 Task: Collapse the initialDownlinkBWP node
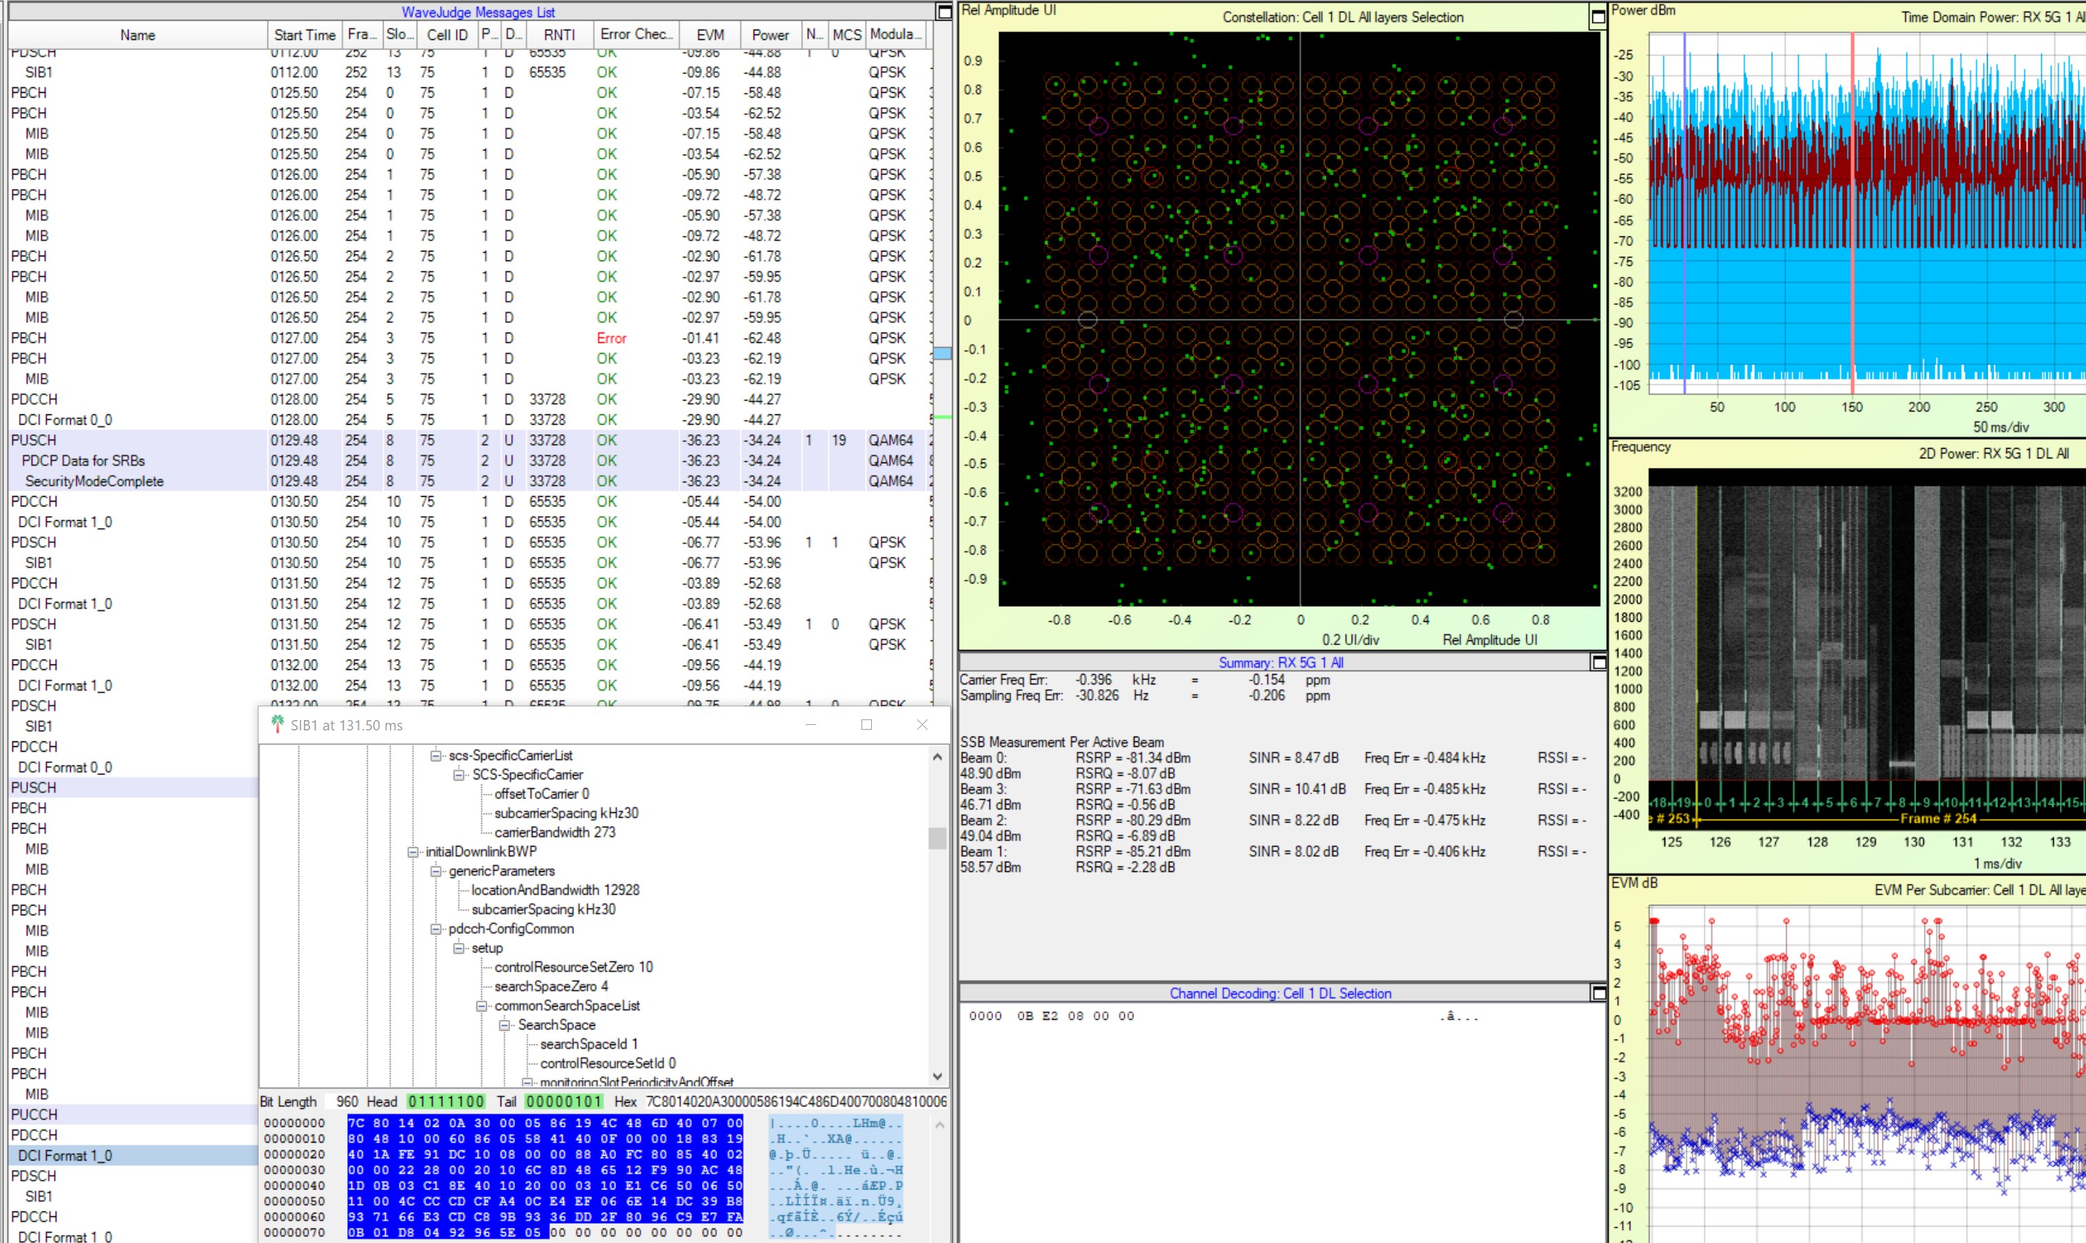click(413, 852)
